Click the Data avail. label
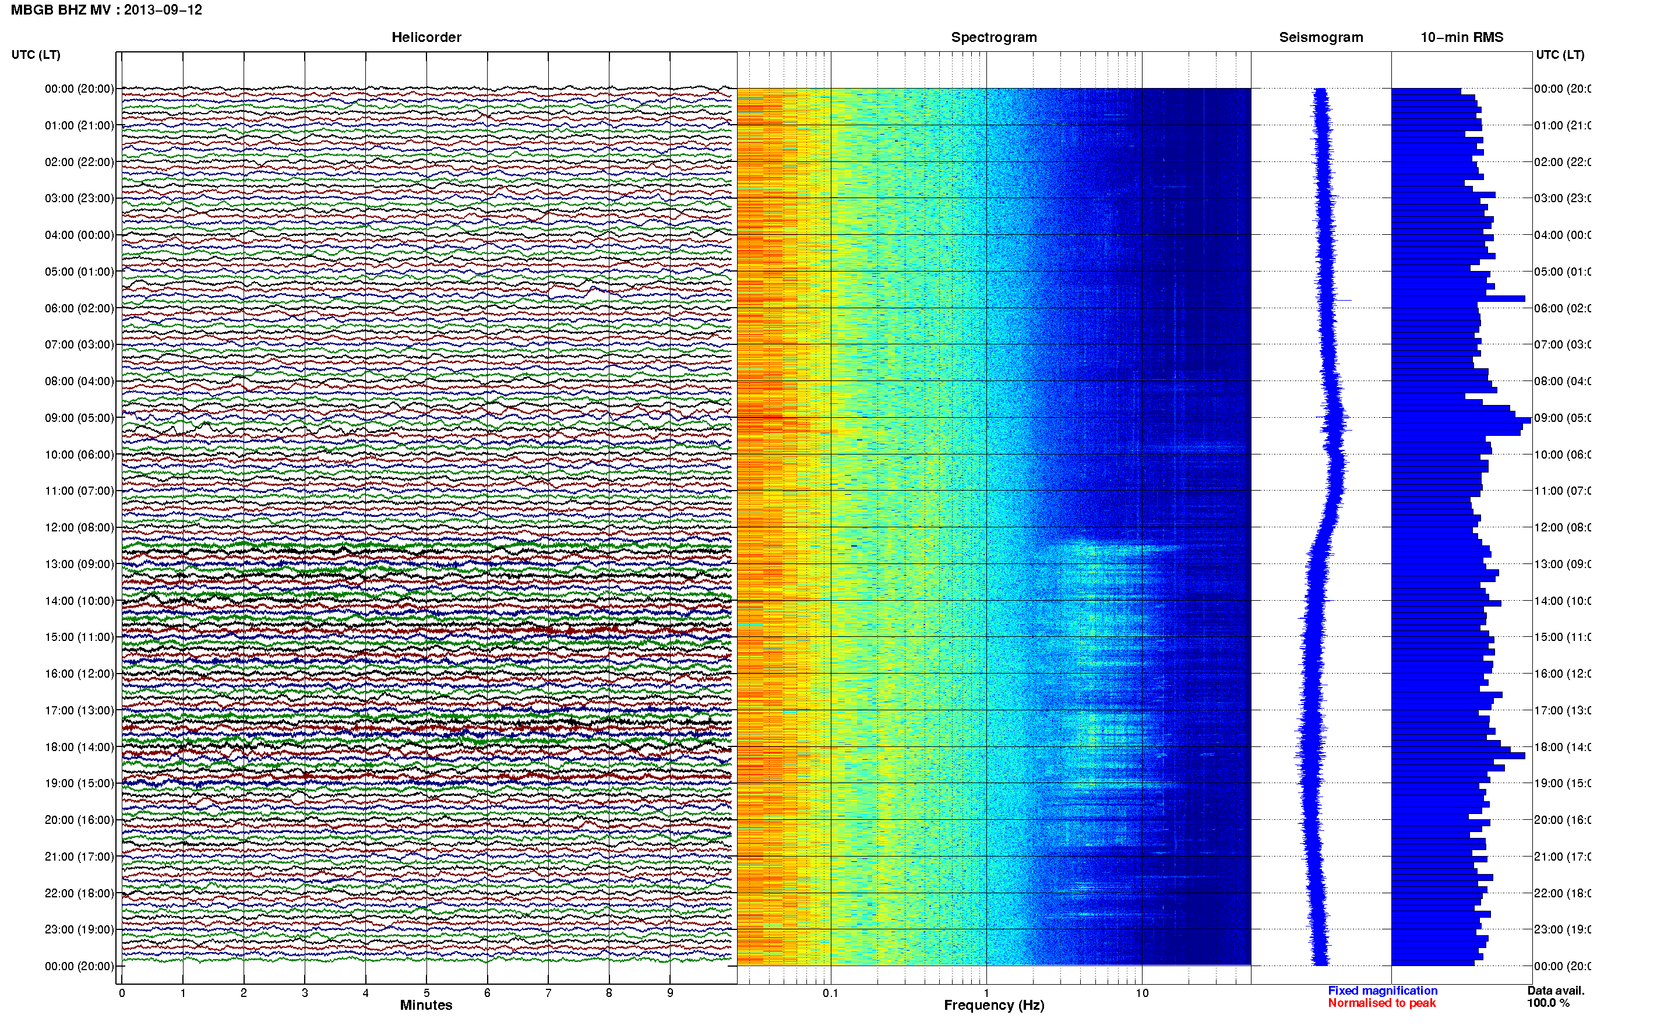The height and width of the screenshot is (1036, 1657). (1556, 991)
